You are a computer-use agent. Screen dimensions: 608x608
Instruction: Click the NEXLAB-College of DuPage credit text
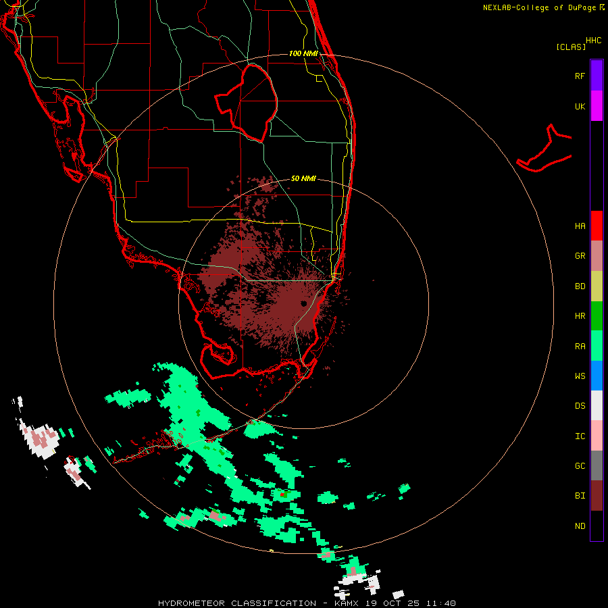pos(540,7)
